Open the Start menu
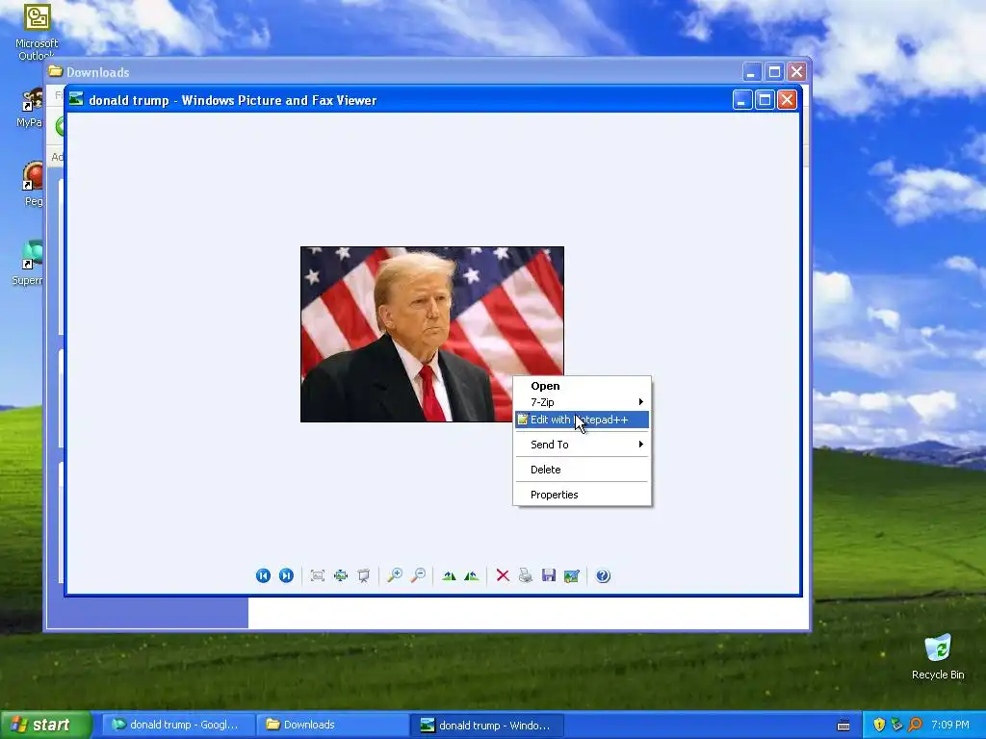 click(x=45, y=725)
